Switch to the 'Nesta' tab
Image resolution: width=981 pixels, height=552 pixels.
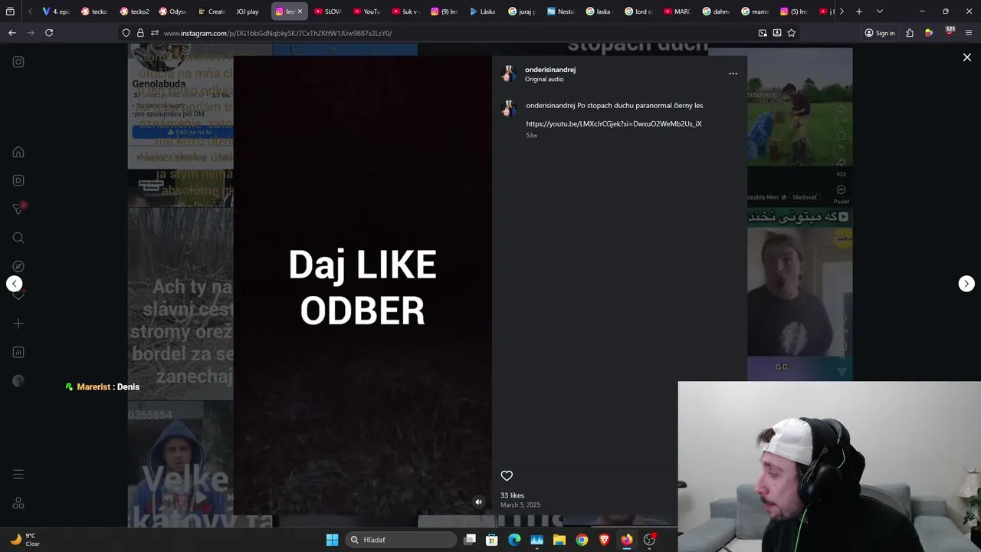(x=560, y=11)
